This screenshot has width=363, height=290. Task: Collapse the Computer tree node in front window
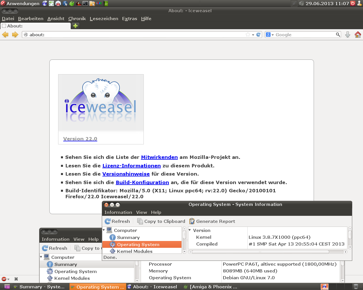[104, 230]
